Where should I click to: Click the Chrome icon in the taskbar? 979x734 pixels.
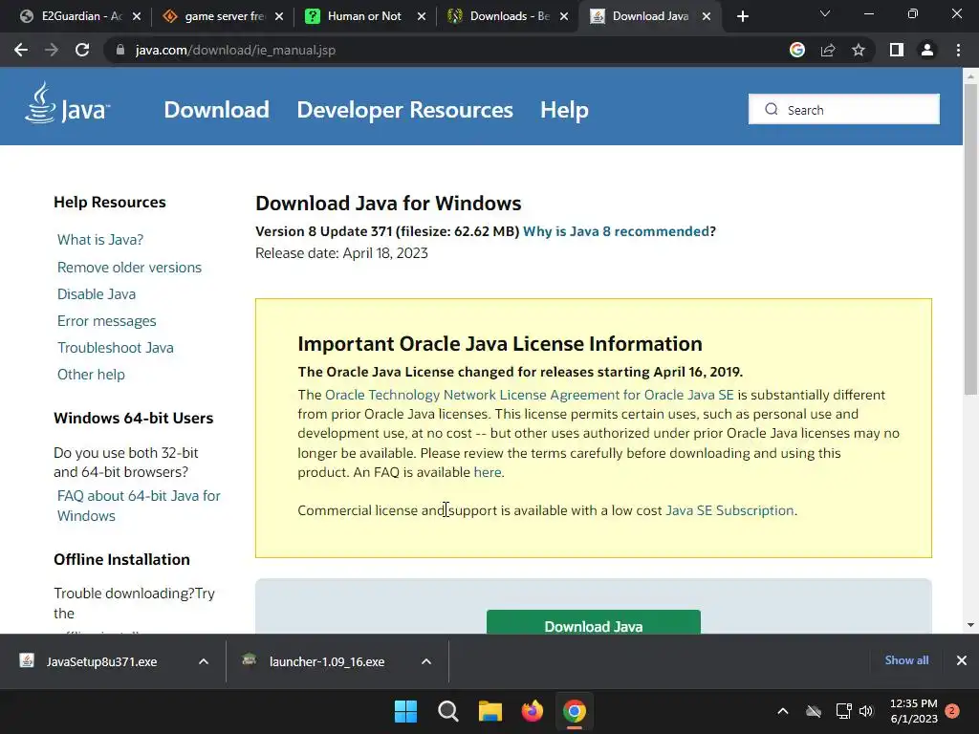click(575, 711)
